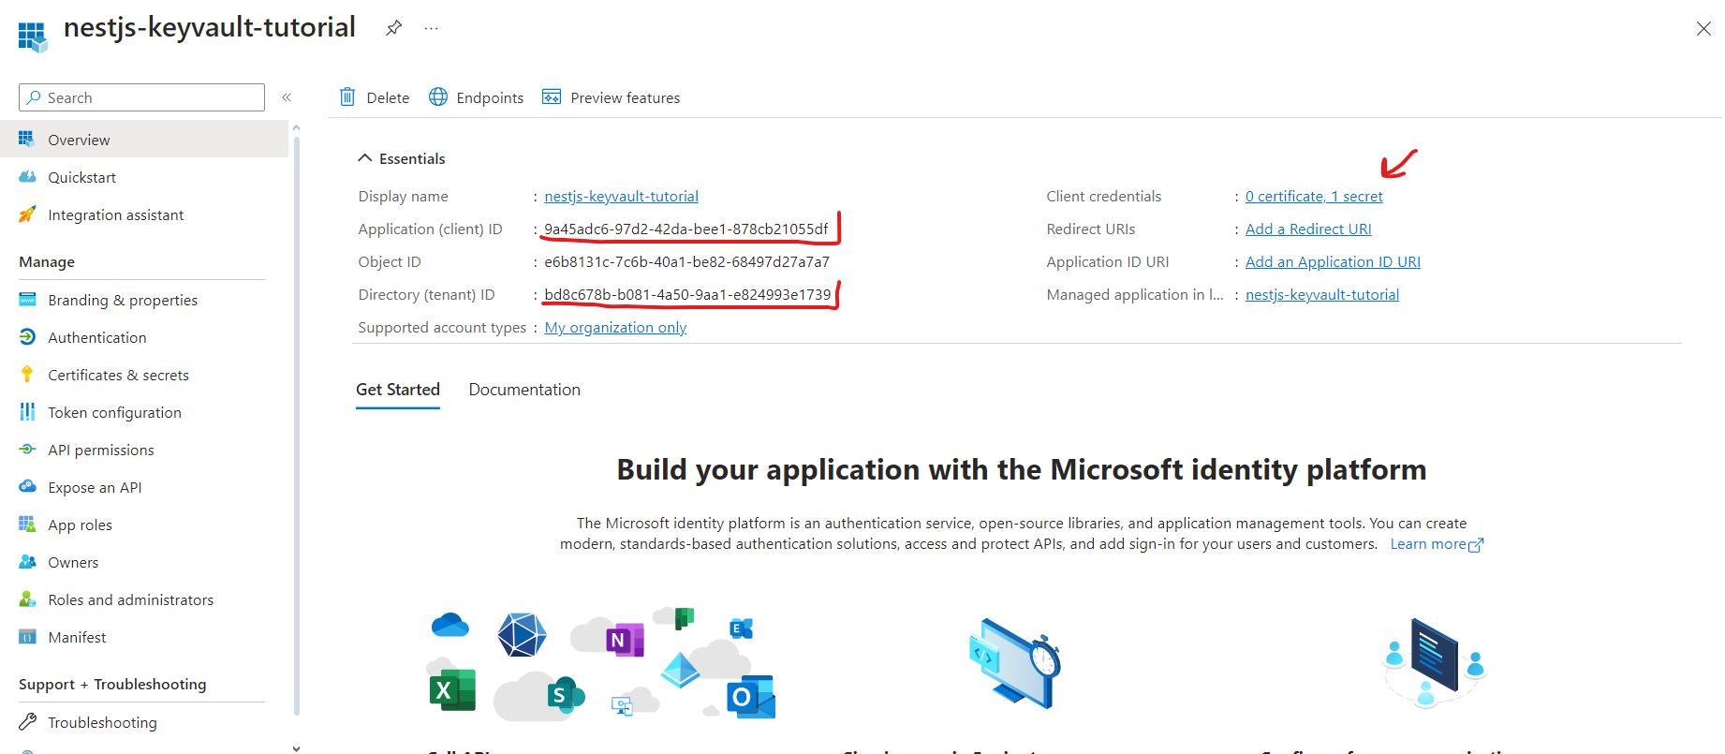This screenshot has height=754, width=1725.
Task: Select the Directory (tenant) ID value
Action: pos(687,294)
